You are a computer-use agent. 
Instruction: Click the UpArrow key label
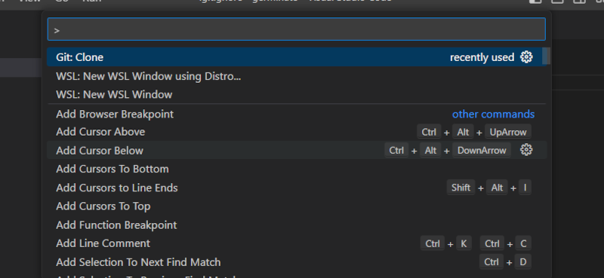pyautogui.click(x=507, y=132)
